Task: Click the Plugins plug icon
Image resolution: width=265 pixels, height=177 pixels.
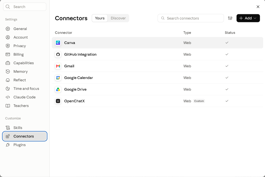Action: pyautogui.click(x=8, y=145)
